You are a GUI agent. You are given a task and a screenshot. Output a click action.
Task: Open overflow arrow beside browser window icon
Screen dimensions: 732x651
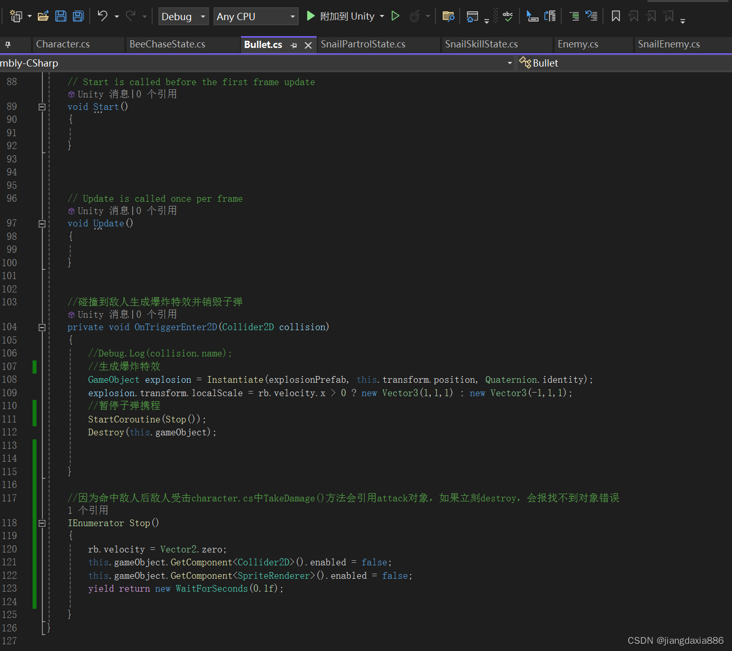[x=486, y=21]
